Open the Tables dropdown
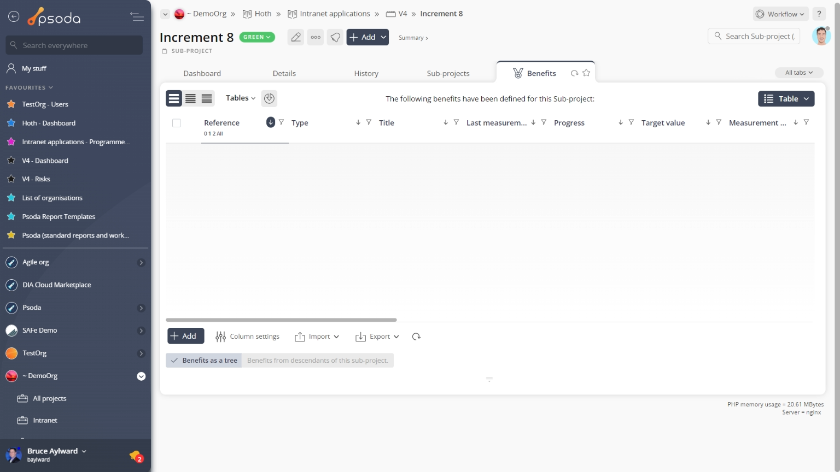 pyautogui.click(x=241, y=98)
